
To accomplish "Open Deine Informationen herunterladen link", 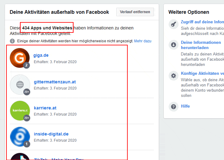I will (201, 45).
